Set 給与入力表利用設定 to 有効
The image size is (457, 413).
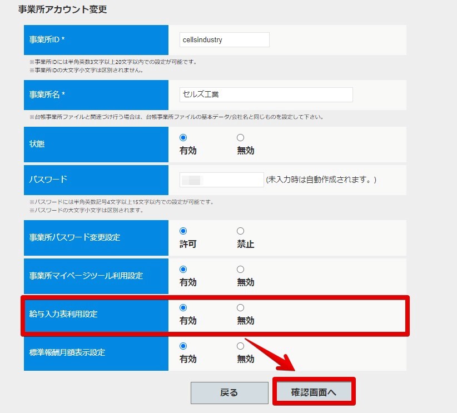[183, 308]
